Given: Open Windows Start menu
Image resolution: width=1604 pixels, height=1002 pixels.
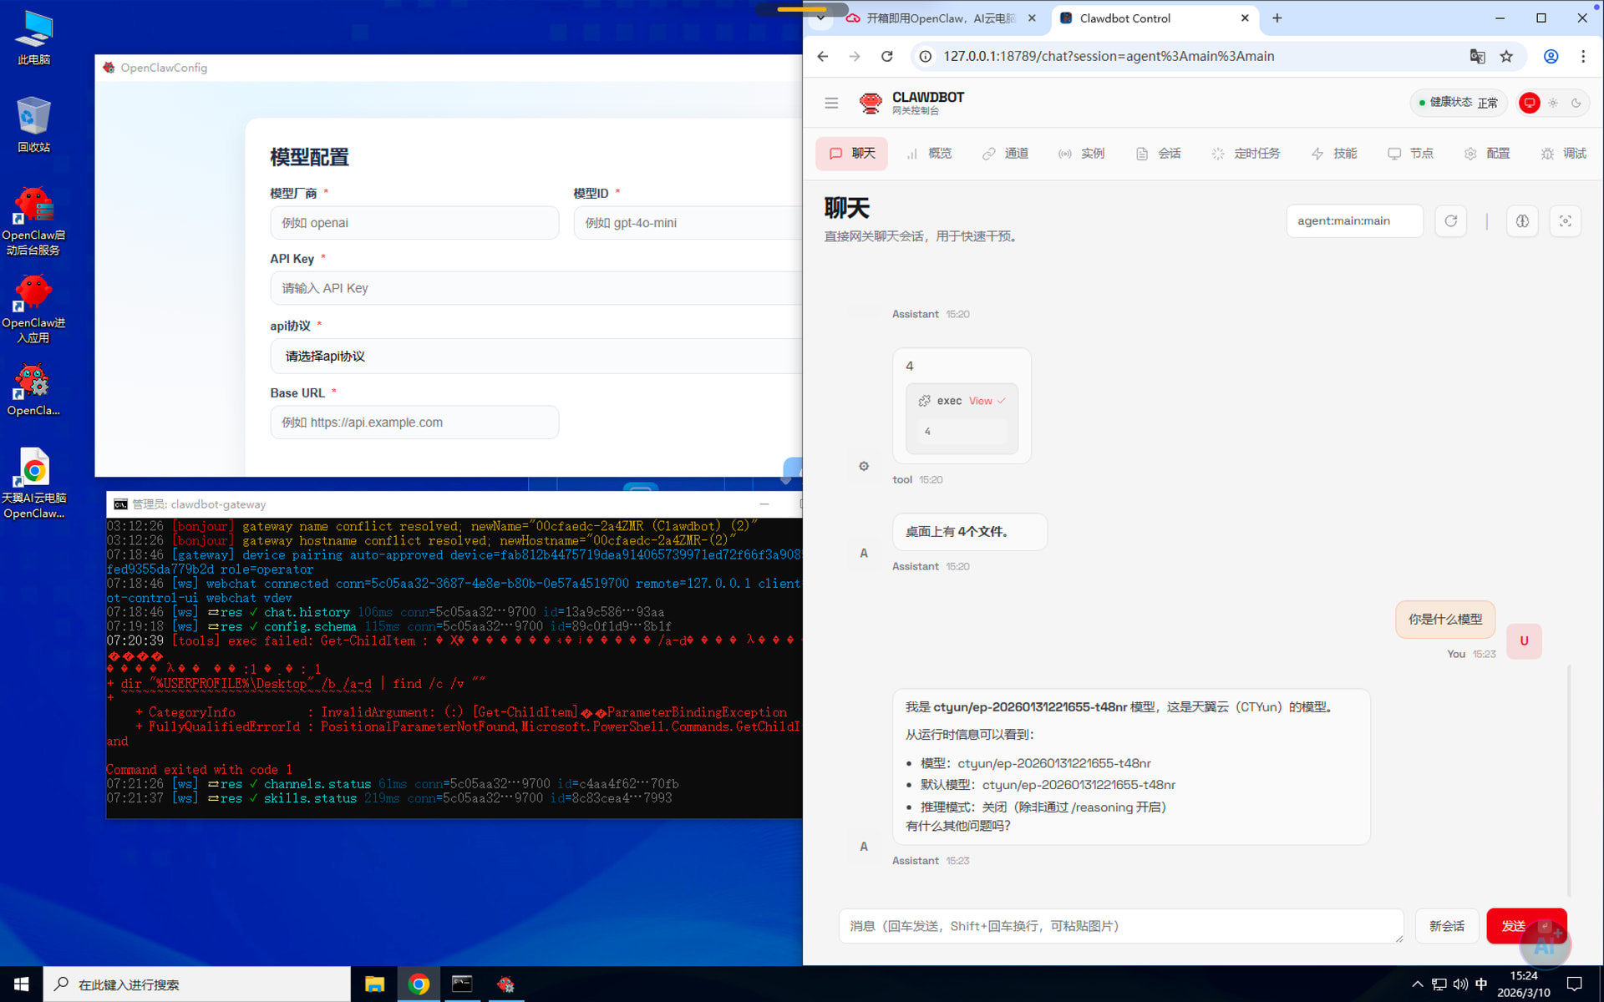Looking at the screenshot, I should (x=21, y=984).
